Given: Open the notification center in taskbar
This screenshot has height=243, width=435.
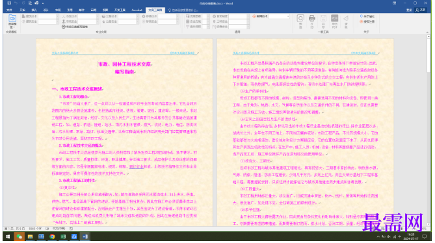Looking at the screenshot, I should pos(425,237).
